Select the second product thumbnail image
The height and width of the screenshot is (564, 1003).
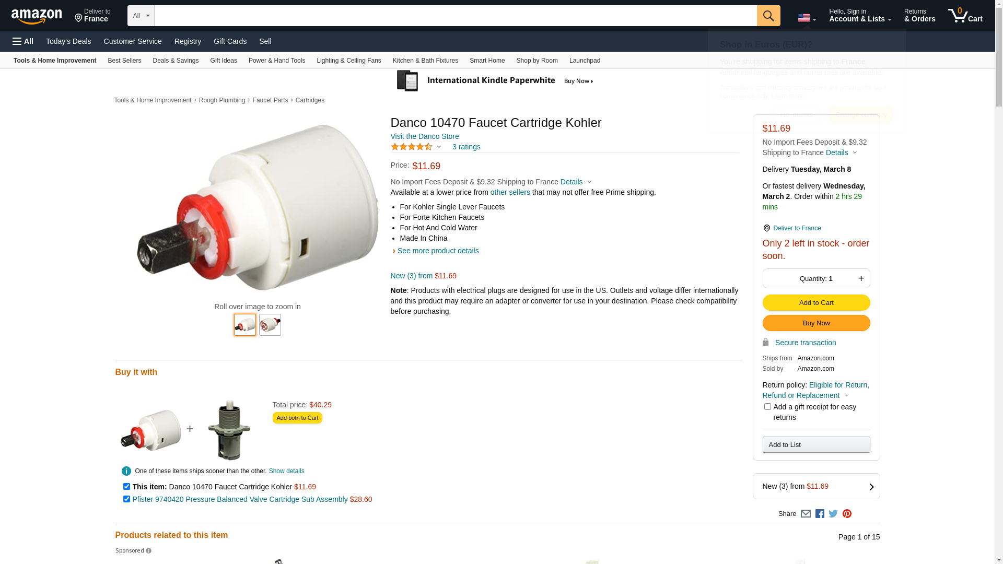tap(270, 325)
